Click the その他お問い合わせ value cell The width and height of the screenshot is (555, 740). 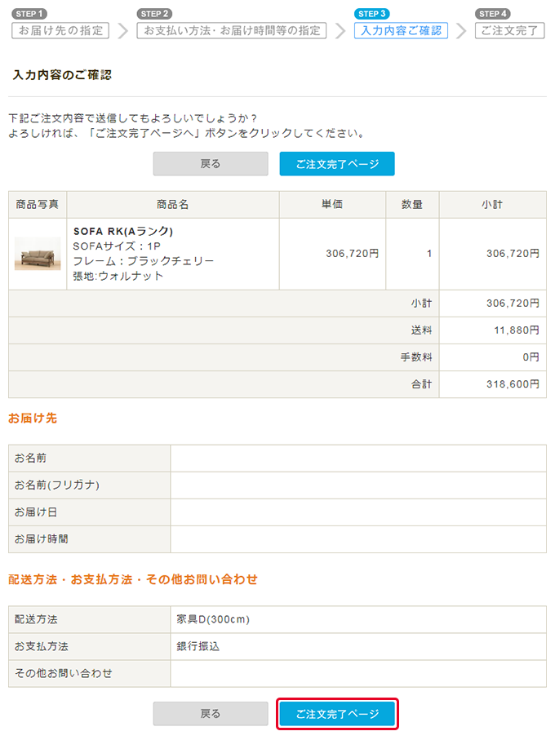(x=358, y=674)
